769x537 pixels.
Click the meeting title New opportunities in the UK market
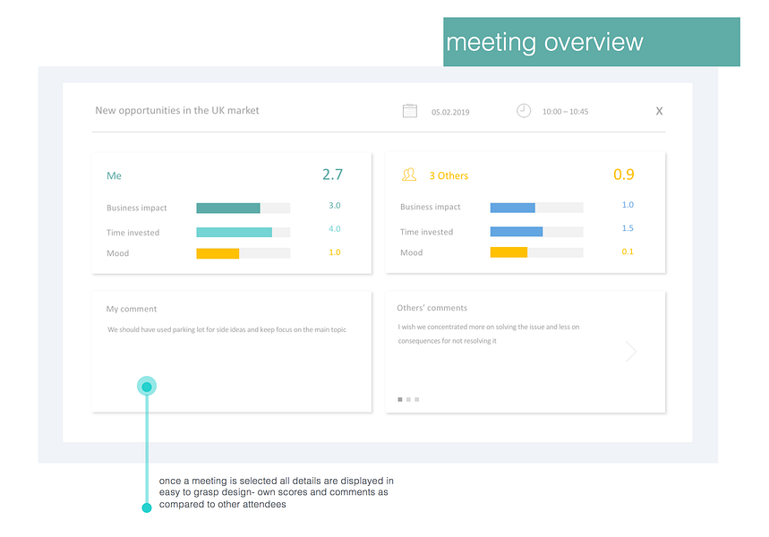[x=177, y=111]
